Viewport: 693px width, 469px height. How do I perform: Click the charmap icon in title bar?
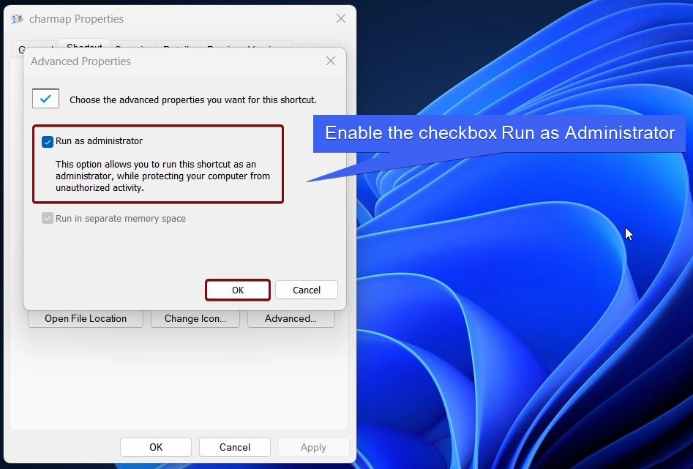17,19
